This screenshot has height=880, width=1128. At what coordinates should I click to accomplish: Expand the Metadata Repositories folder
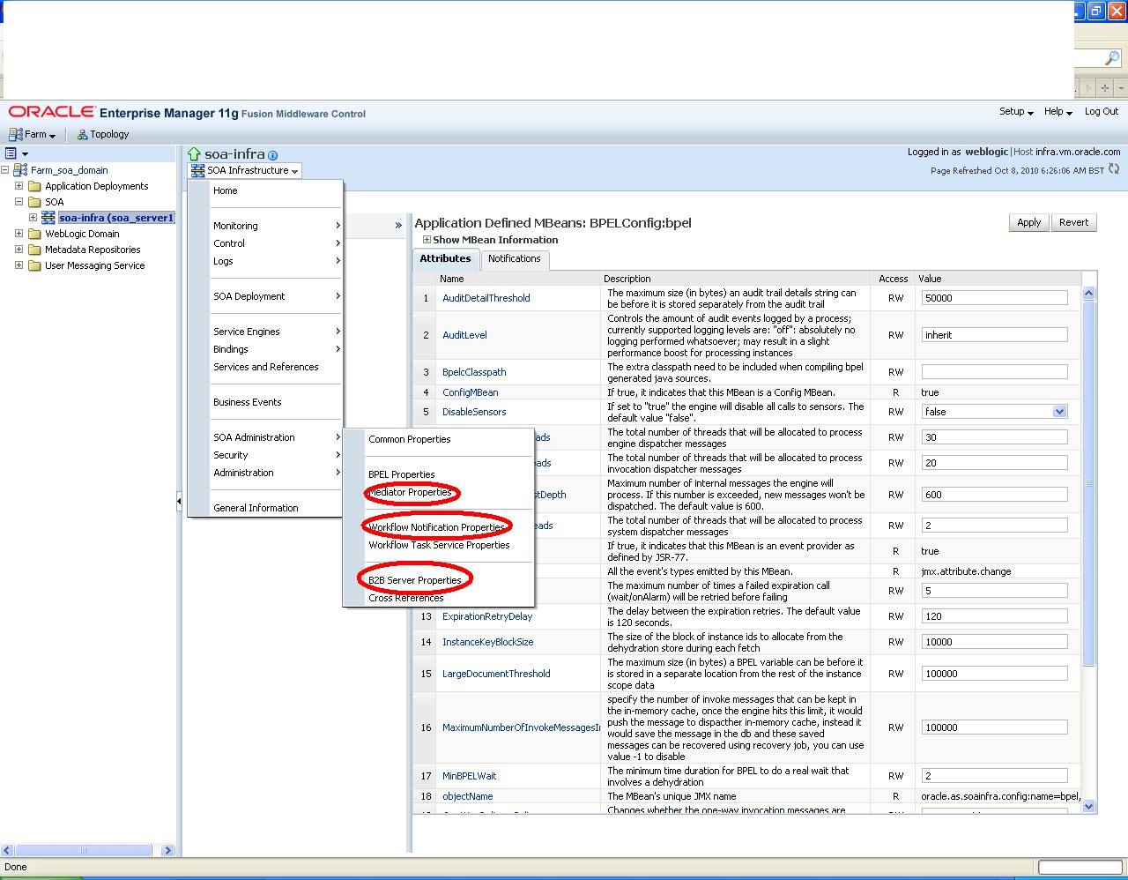19,250
